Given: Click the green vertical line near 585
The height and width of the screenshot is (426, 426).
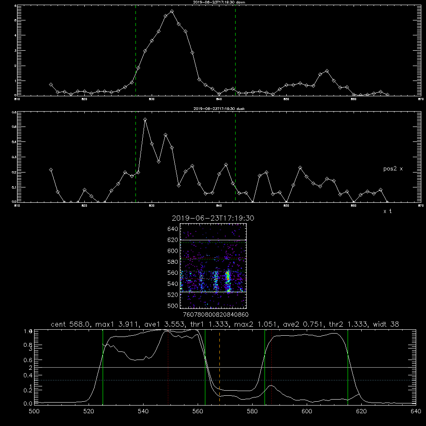Looking at the screenshot, I should 265,367.
